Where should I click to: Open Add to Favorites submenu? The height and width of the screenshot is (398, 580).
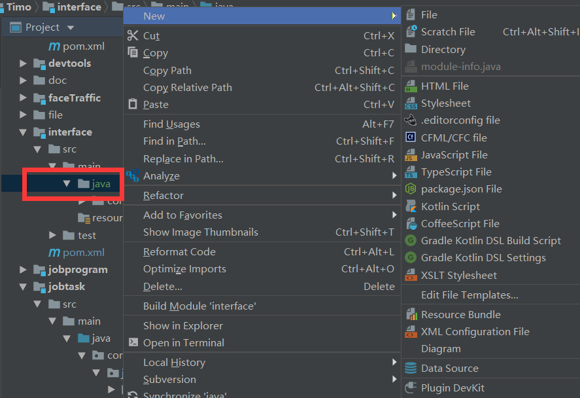(262, 215)
